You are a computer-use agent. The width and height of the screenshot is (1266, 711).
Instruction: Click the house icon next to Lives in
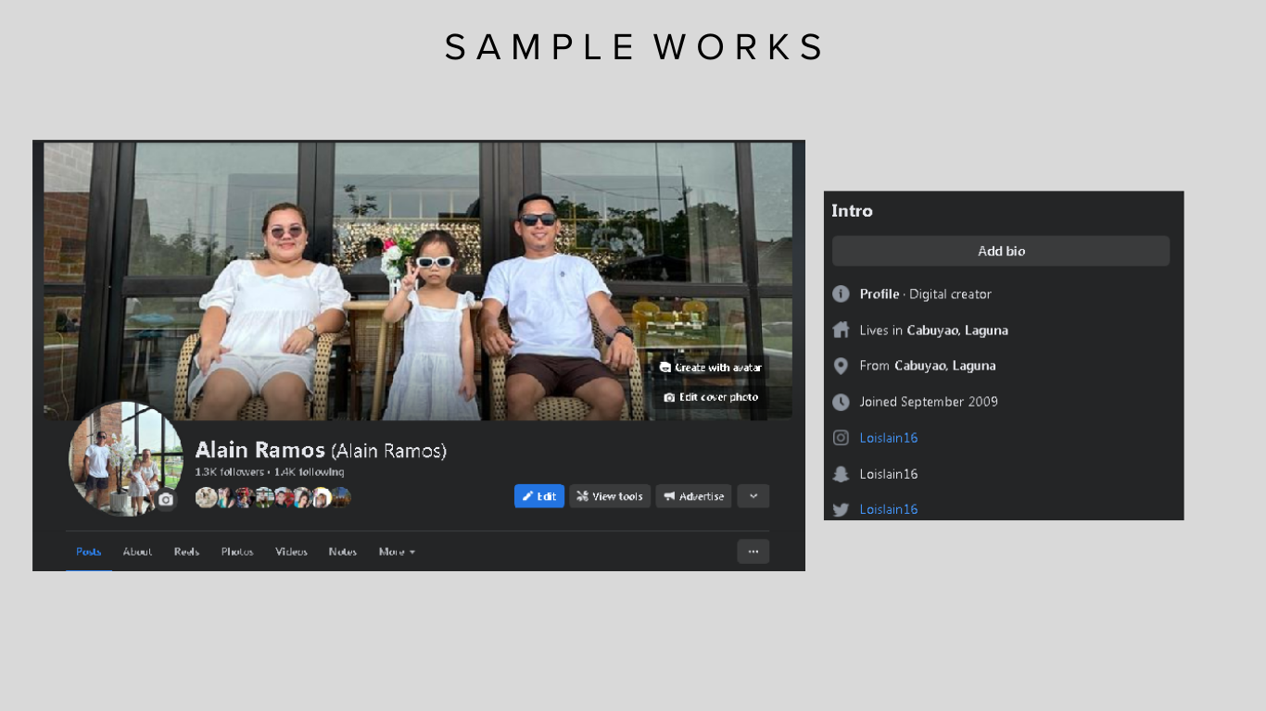pos(841,330)
